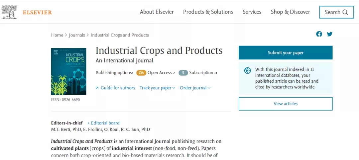Open the Shop & Discover menu
The height and width of the screenshot is (160, 359).
(x=290, y=12)
